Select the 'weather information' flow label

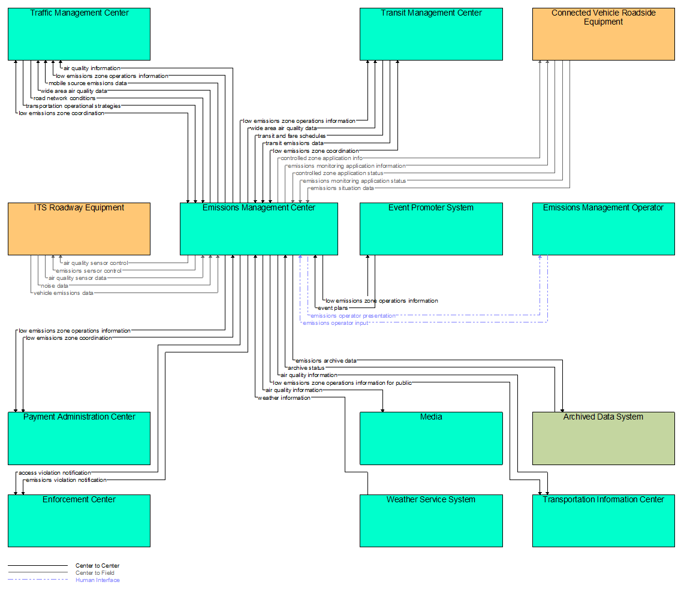point(284,398)
